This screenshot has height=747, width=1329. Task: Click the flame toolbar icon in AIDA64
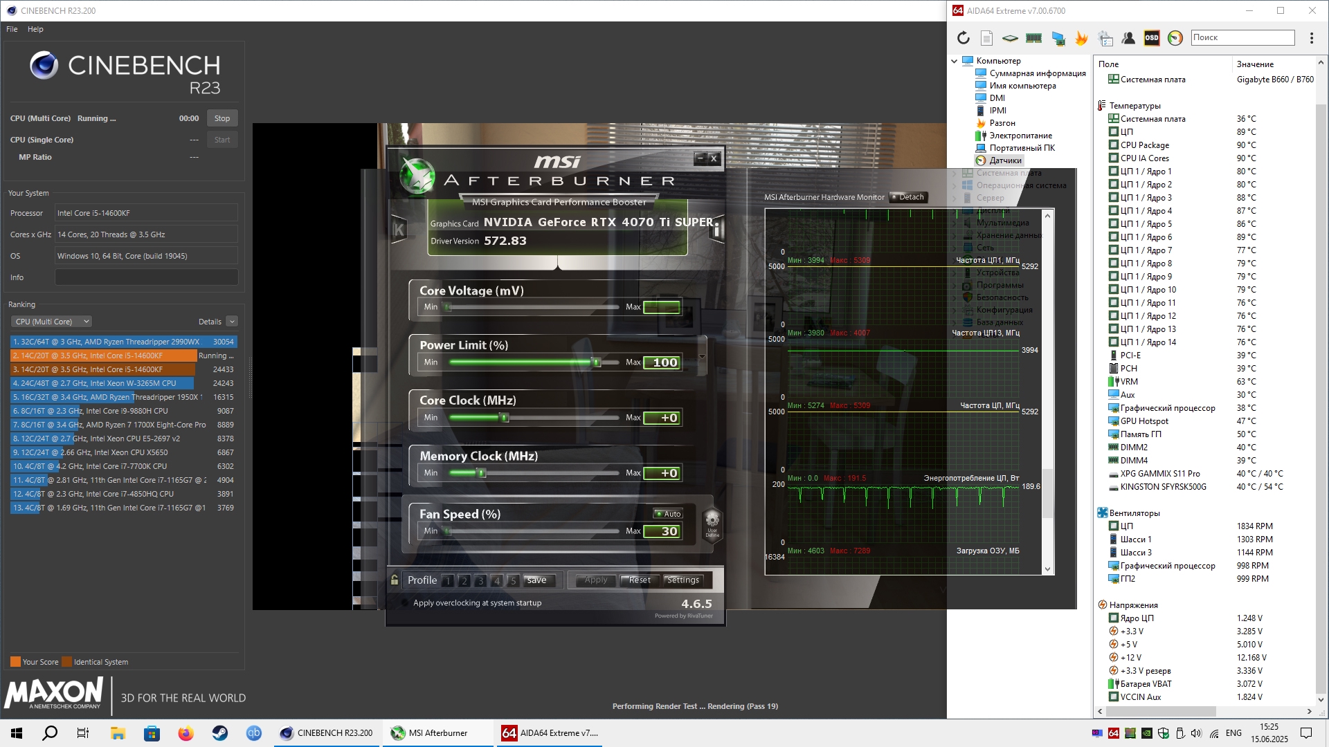coord(1081,38)
